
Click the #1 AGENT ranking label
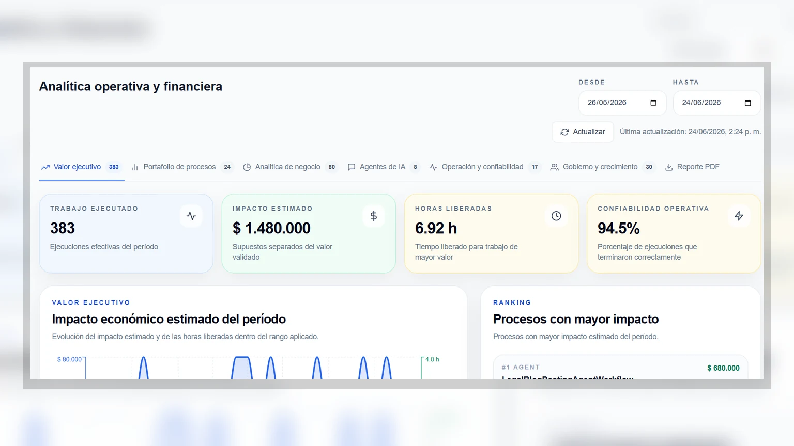pos(521,367)
